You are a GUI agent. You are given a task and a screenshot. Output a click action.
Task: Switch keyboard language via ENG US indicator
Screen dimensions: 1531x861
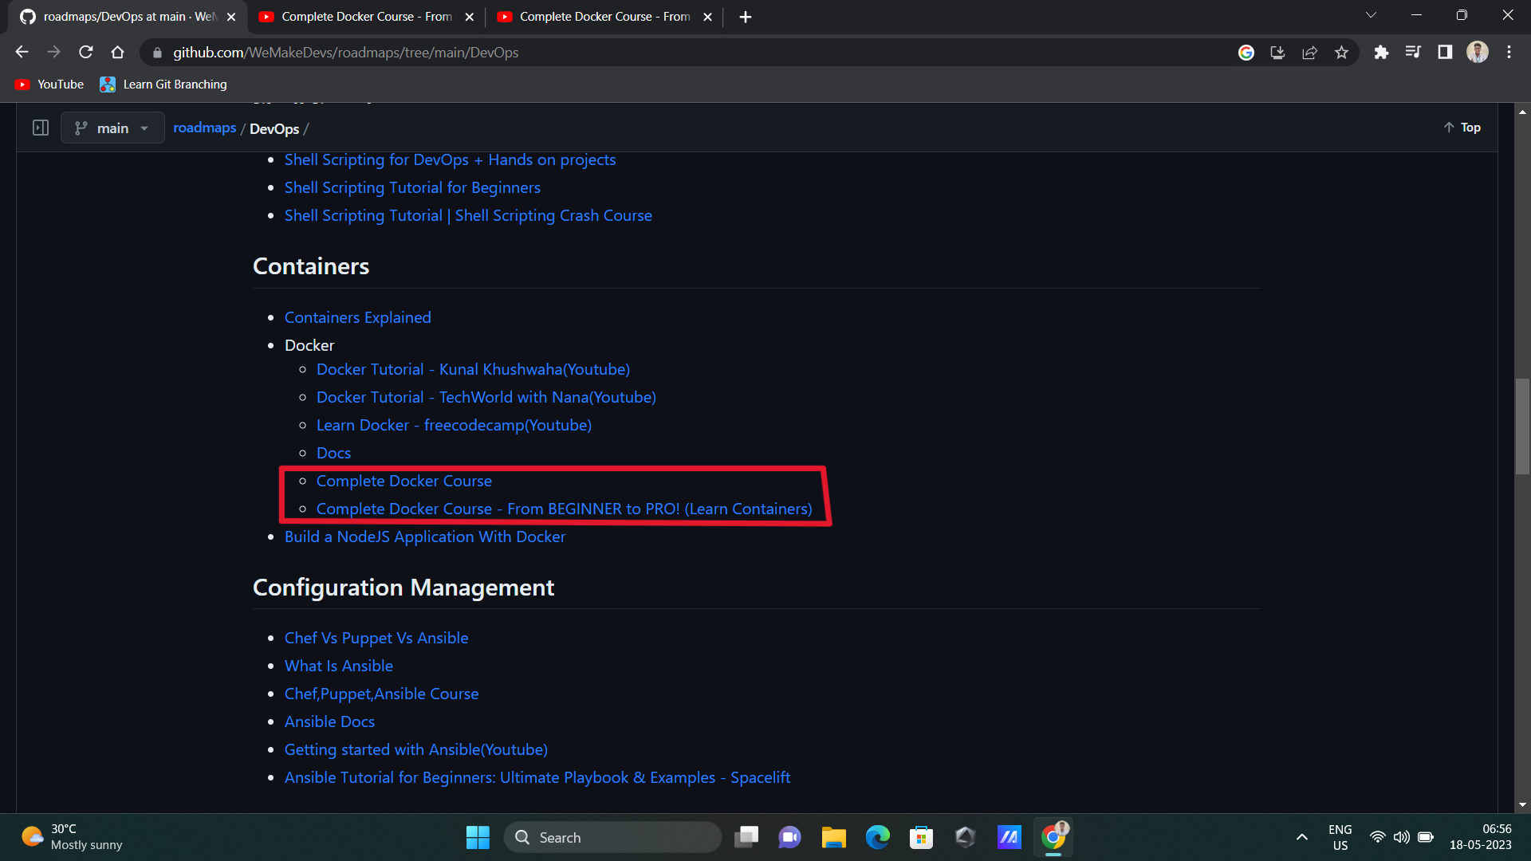tap(1340, 837)
